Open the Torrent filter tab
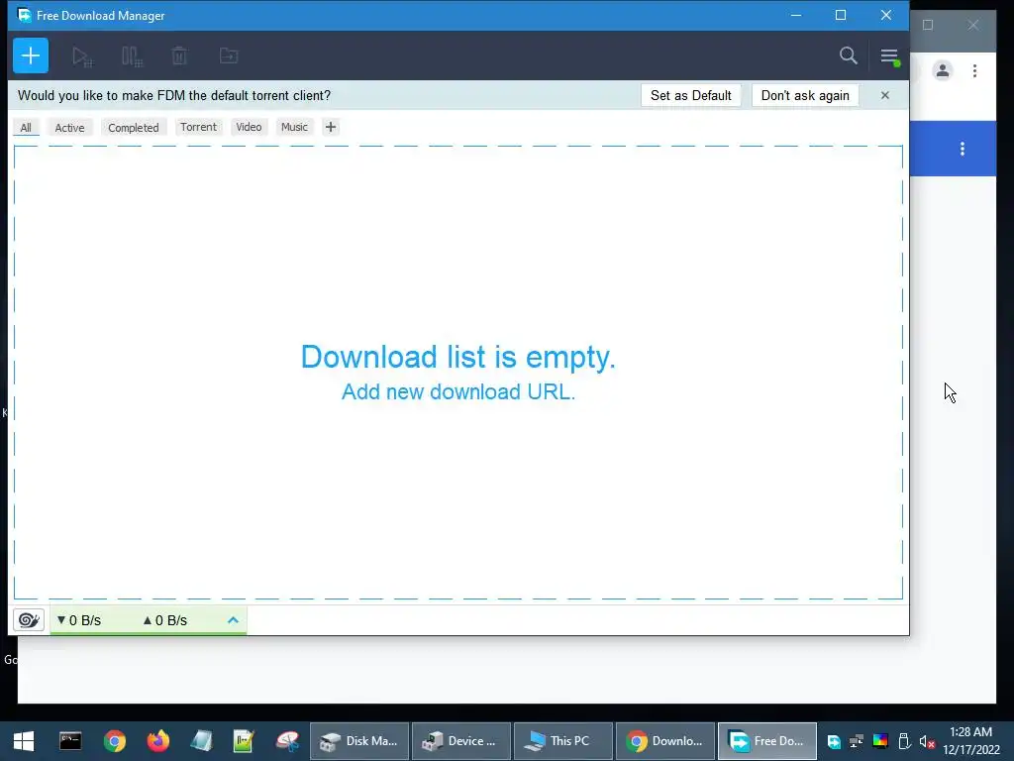This screenshot has width=1014, height=761. (x=198, y=127)
